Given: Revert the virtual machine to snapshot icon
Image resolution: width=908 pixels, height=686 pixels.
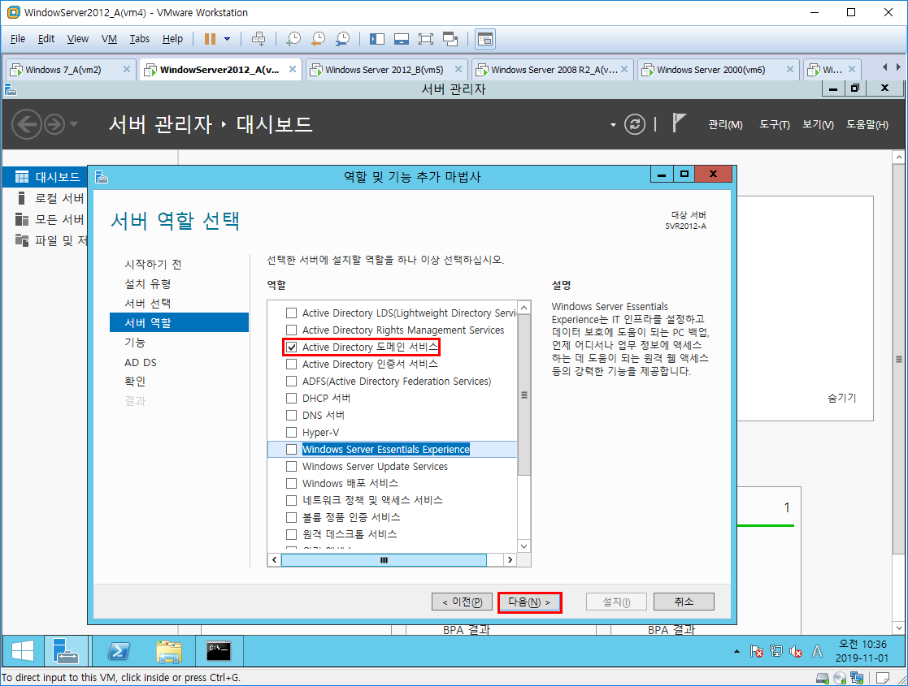Looking at the screenshot, I should pos(318,39).
